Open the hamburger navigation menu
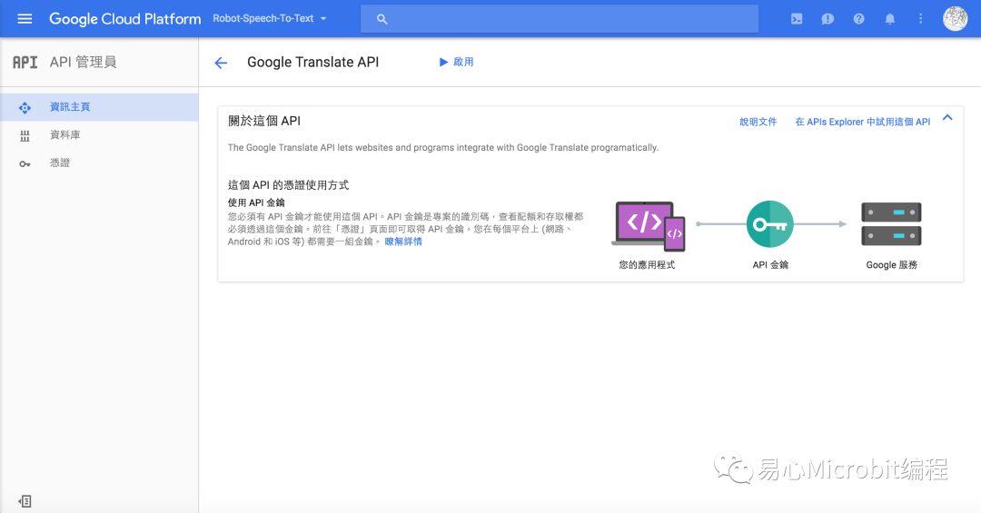The height and width of the screenshot is (513, 981). click(25, 19)
